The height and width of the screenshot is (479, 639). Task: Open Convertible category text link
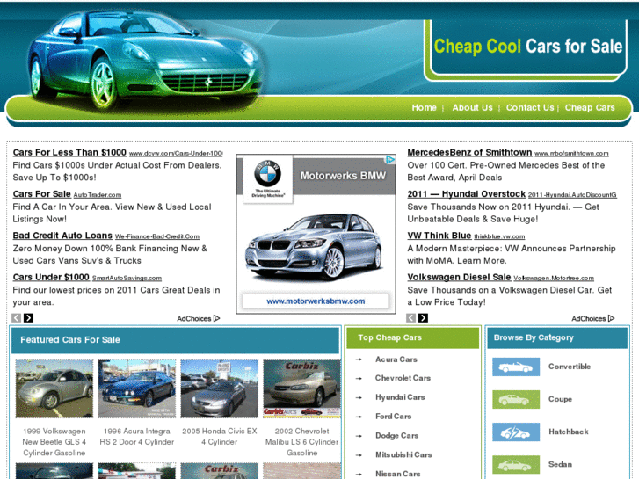click(x=570, y=367)
